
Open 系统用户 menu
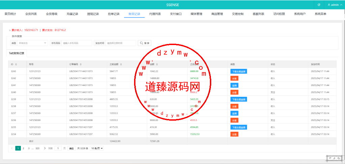coord(300,14)
